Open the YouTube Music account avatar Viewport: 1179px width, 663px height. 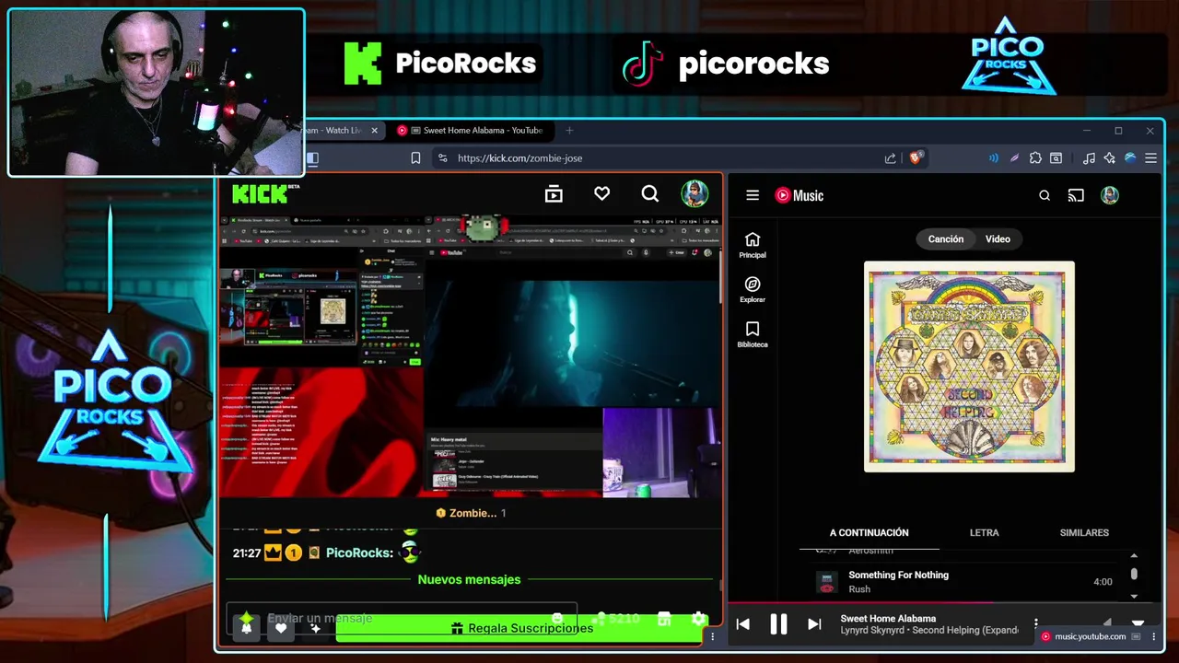(1110, 195)
